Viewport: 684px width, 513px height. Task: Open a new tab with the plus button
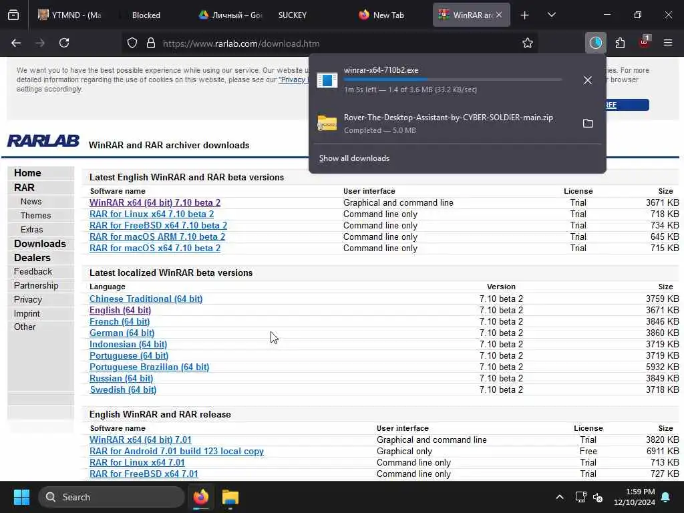pos(525,15)
